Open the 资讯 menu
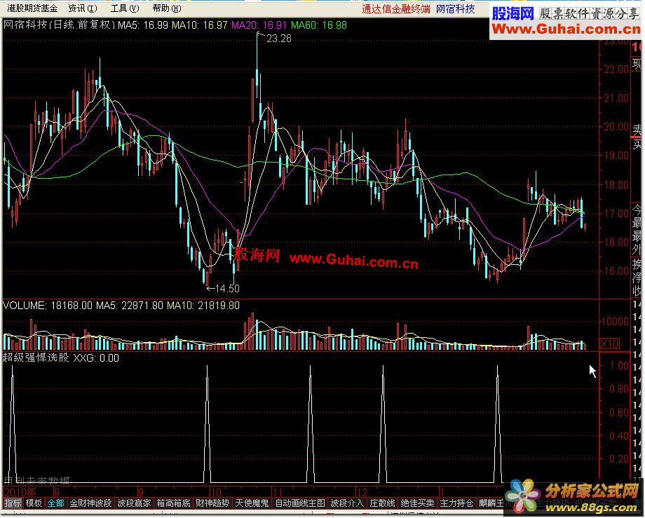Viewport: 645px width, 518px height. pyautogui.click(x=82, y=8)
